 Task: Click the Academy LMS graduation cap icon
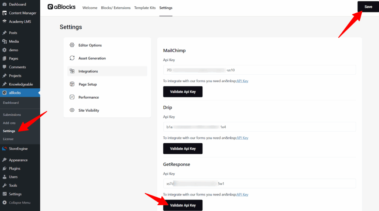coord(4,21)
